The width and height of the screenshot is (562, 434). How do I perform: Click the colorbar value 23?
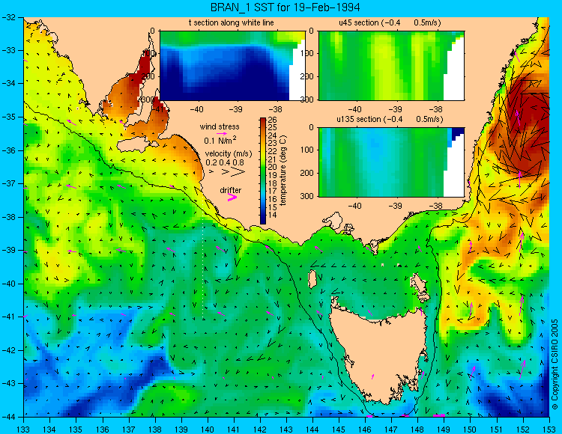coord(273,144)
